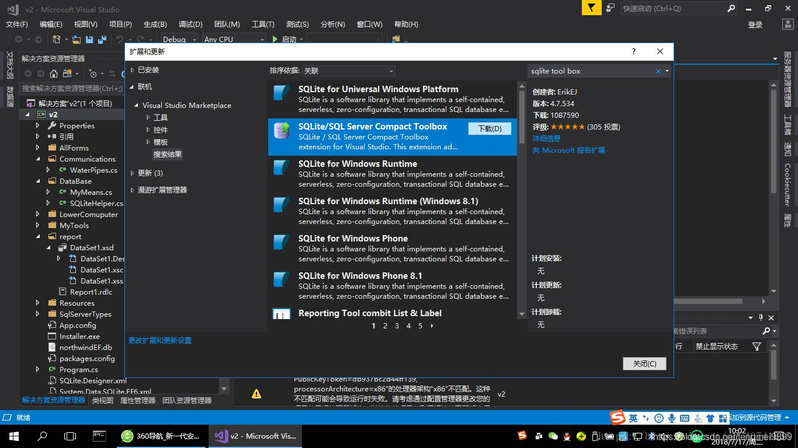Click the Open File toolbar icon
This screenshot has height=448, width=798.
click(77, 39)
